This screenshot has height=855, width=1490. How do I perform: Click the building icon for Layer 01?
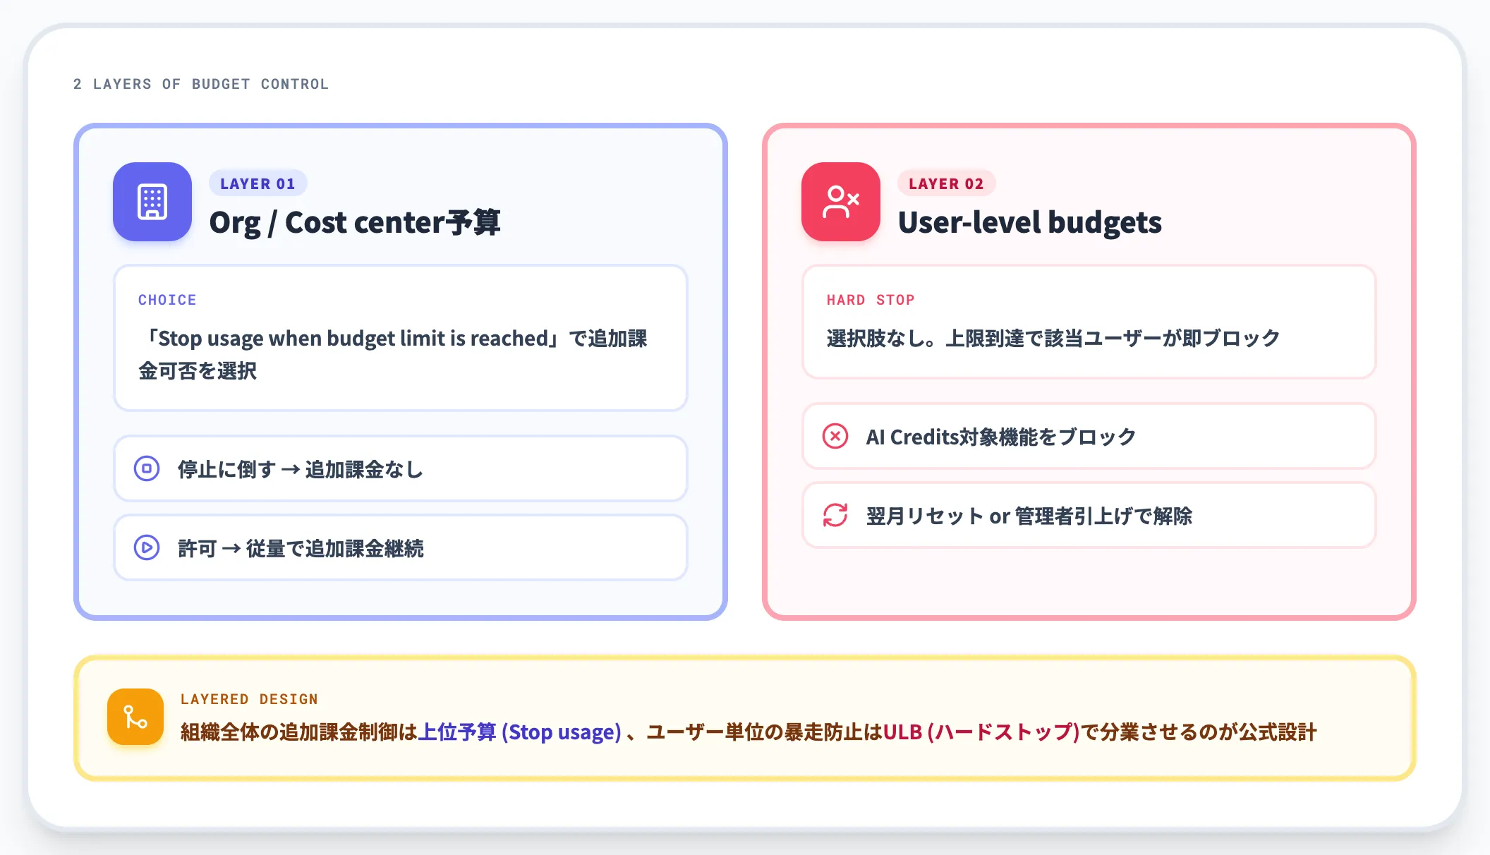click(152, 202)
